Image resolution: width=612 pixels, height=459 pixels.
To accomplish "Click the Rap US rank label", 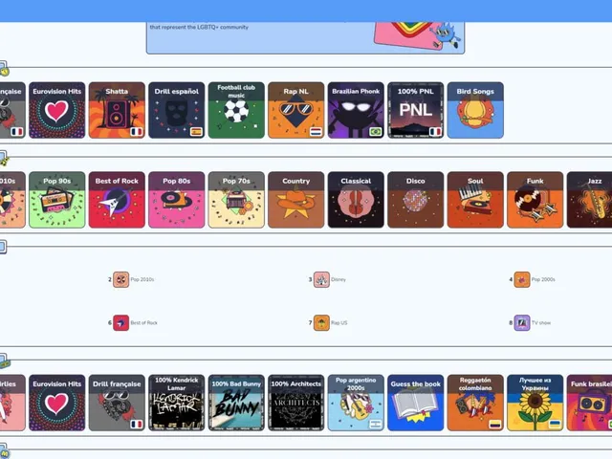I will 339,323.
